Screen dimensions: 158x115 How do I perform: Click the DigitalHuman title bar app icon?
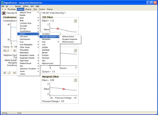pos(2,3)
